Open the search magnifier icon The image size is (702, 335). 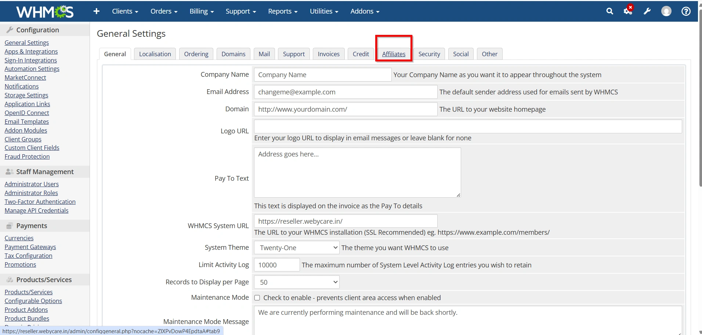[x=609, y=11]
